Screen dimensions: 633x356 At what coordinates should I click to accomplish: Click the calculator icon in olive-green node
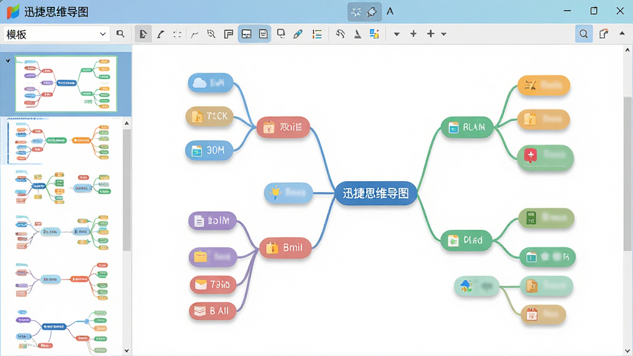pos(531,218)
